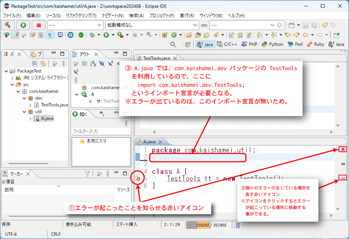349x239 pixels.
Task: Click the New Java Class icon
Action: point(174,35)
